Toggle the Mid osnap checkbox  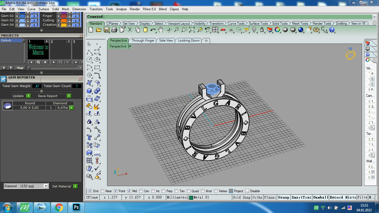[x=129, y=191]
